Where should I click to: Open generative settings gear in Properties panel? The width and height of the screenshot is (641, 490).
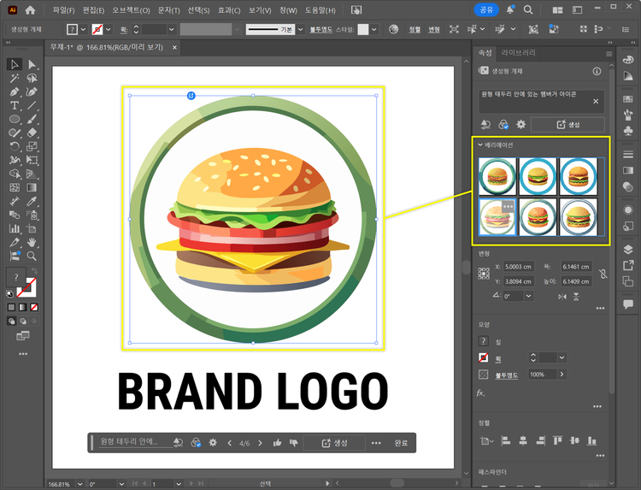pos(520,124)
